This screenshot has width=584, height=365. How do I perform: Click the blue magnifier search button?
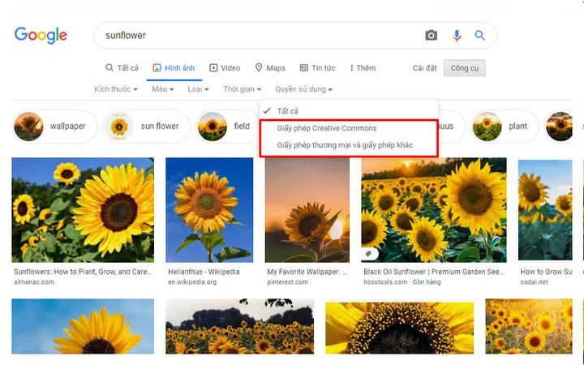pyautogui.click(x=479, y=36)
